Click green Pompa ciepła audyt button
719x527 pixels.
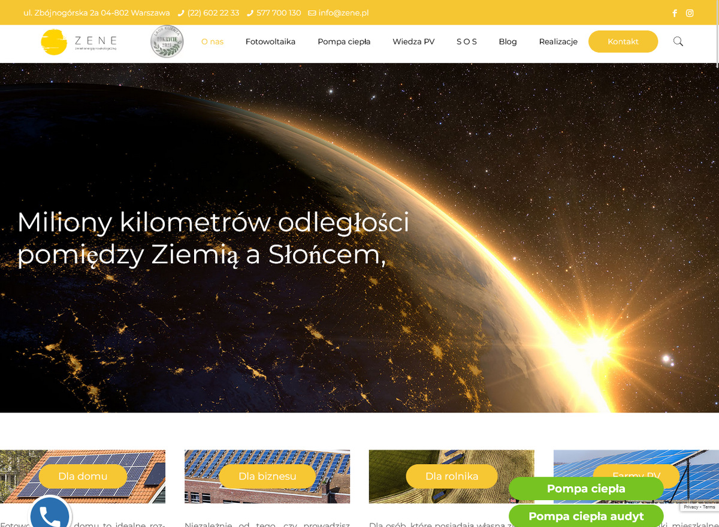click(586, 516)
